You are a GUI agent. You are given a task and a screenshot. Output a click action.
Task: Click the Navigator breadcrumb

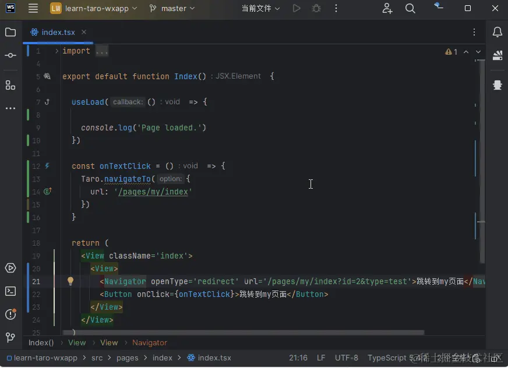[150, 342]
